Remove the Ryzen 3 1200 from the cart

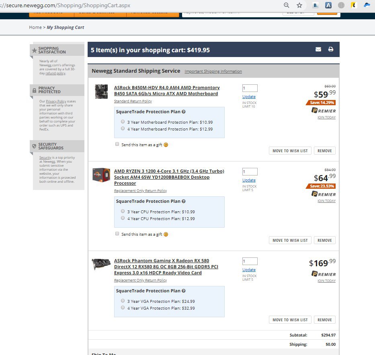tap(324, 240)
